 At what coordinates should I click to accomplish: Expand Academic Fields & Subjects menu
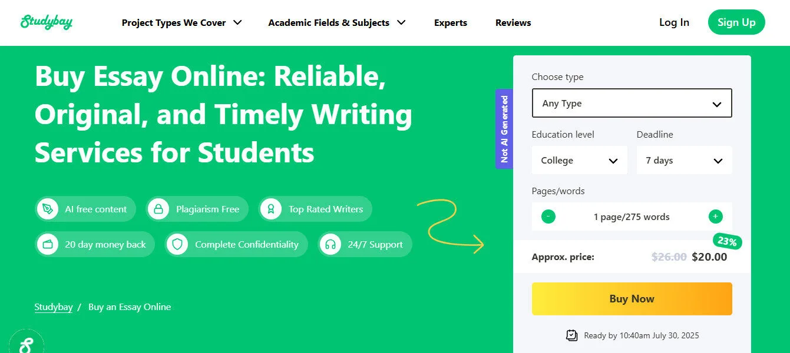(337, 23)
